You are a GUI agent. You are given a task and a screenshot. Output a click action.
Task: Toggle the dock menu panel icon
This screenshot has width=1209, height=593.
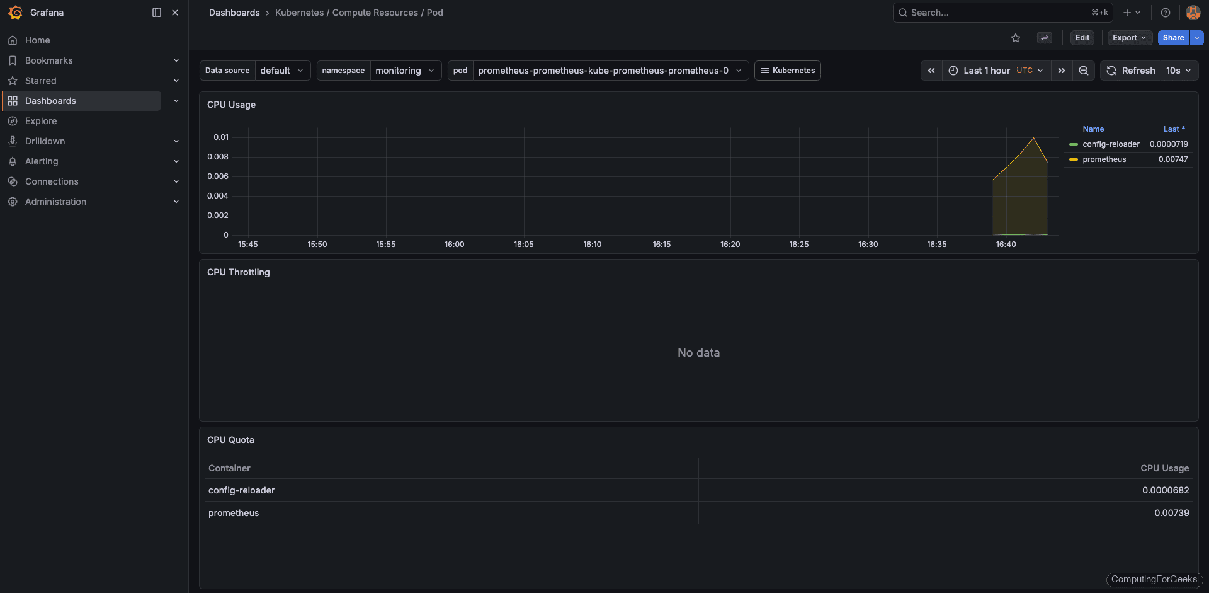156,13
